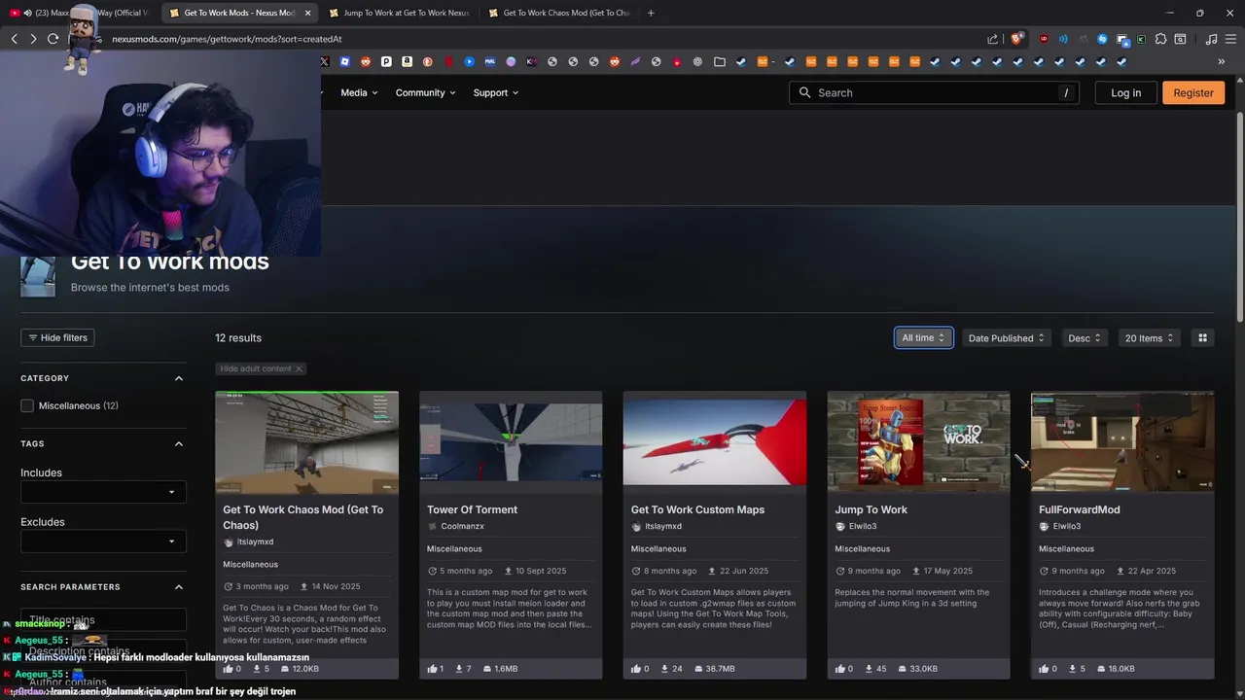Open the Media menu
Viewport: 1245px width, 700px height.
359,92
